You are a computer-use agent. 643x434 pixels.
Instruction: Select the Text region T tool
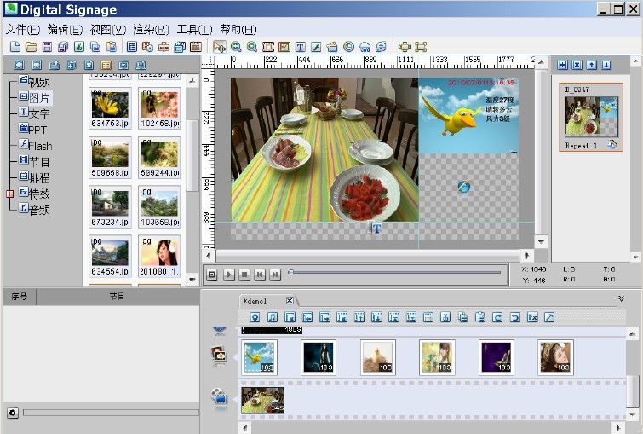coord(300,47)
